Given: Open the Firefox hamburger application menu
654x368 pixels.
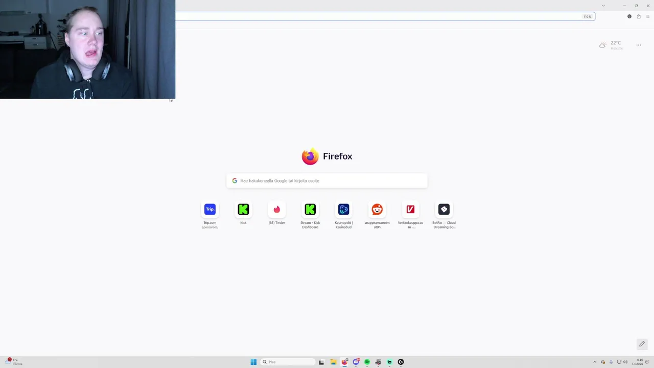Looking at the screenshot, I should click(x=647, y=16).
